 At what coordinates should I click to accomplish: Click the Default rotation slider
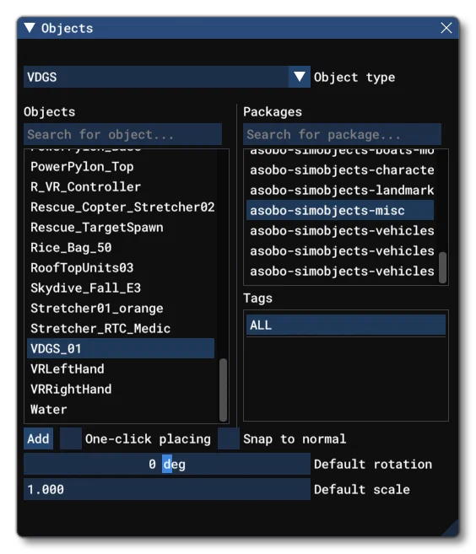[x=167, y=464]
